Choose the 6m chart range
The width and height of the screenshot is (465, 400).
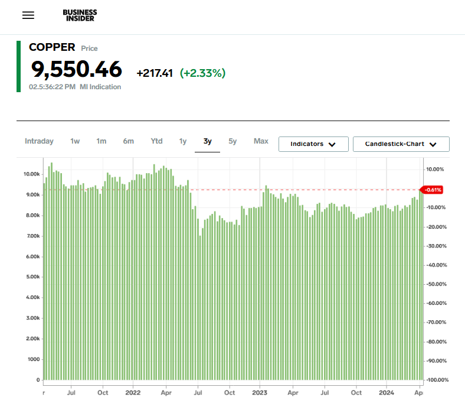click(128, 141)
